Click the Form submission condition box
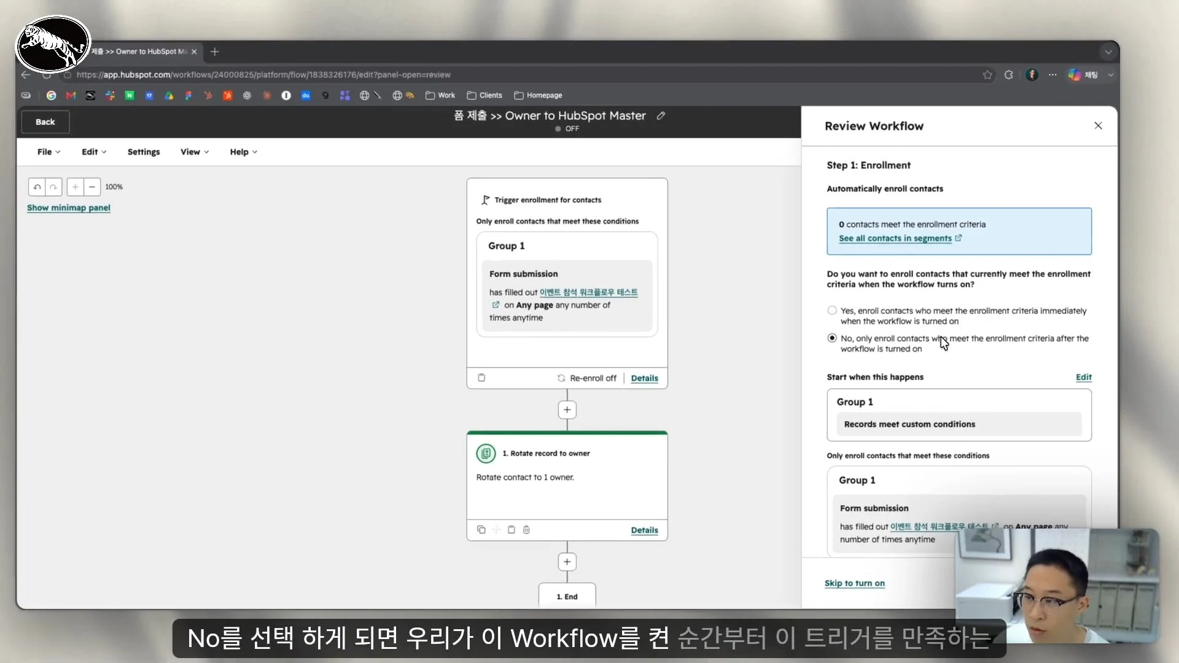The image size is (1179, 663). coord(567,296)
